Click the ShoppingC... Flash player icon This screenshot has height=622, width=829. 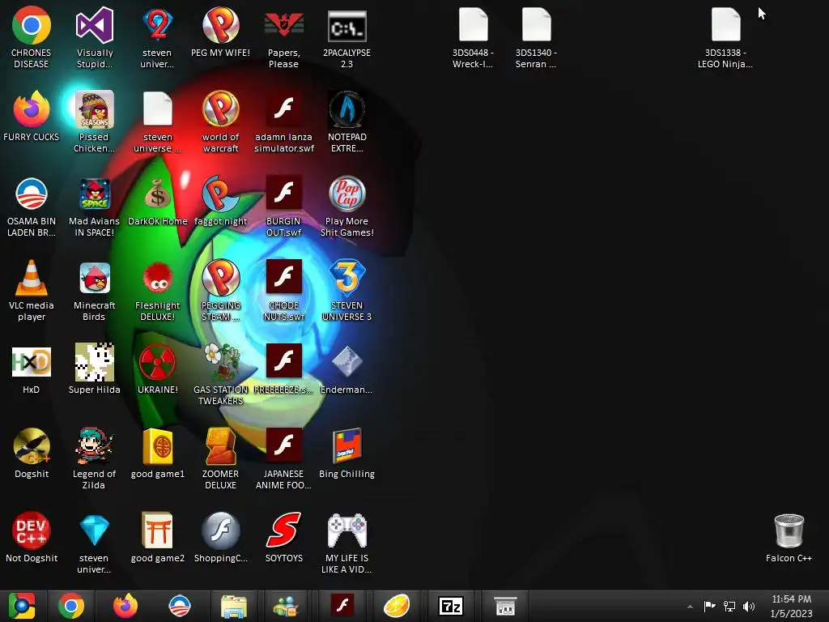click(220, 538)
